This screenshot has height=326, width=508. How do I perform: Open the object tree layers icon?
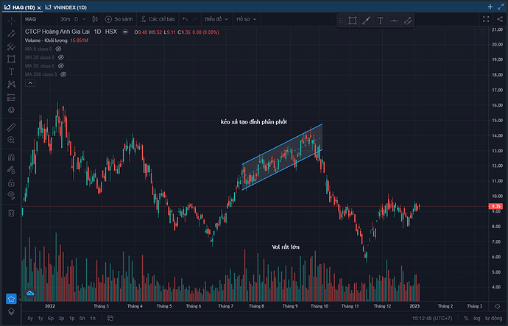point(11,311)
